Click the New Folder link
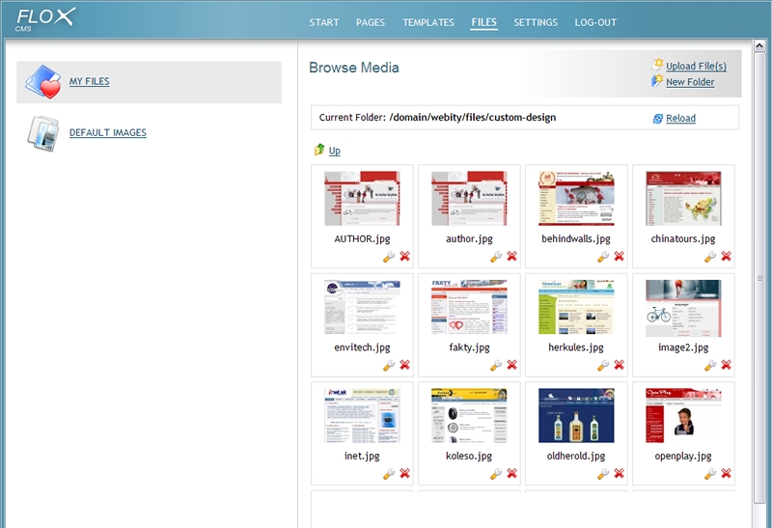772x528 pixels. pyautogui.click(x=690, y=82)
